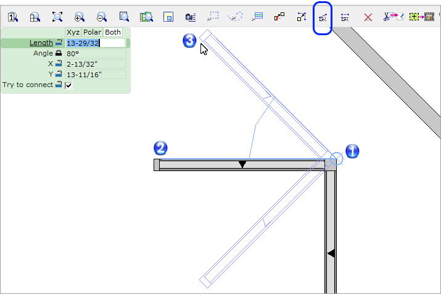Click the black arrow on horizontal wall

242,164
